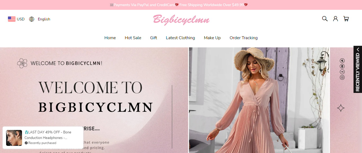Open the Order Tracking link

244,38
